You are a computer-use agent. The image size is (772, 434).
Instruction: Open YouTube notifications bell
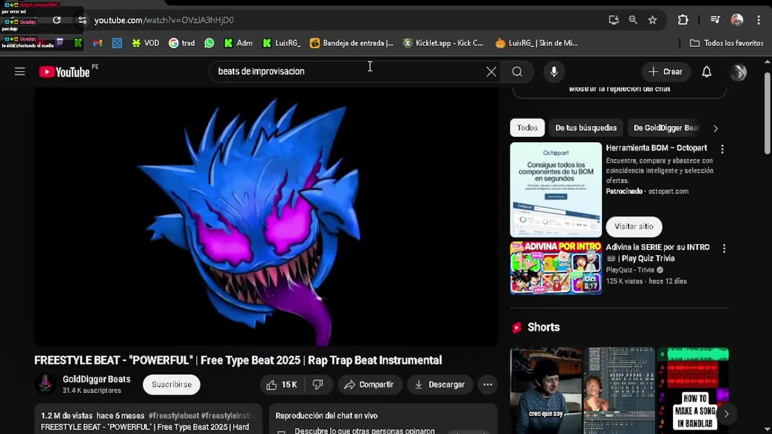706,72
